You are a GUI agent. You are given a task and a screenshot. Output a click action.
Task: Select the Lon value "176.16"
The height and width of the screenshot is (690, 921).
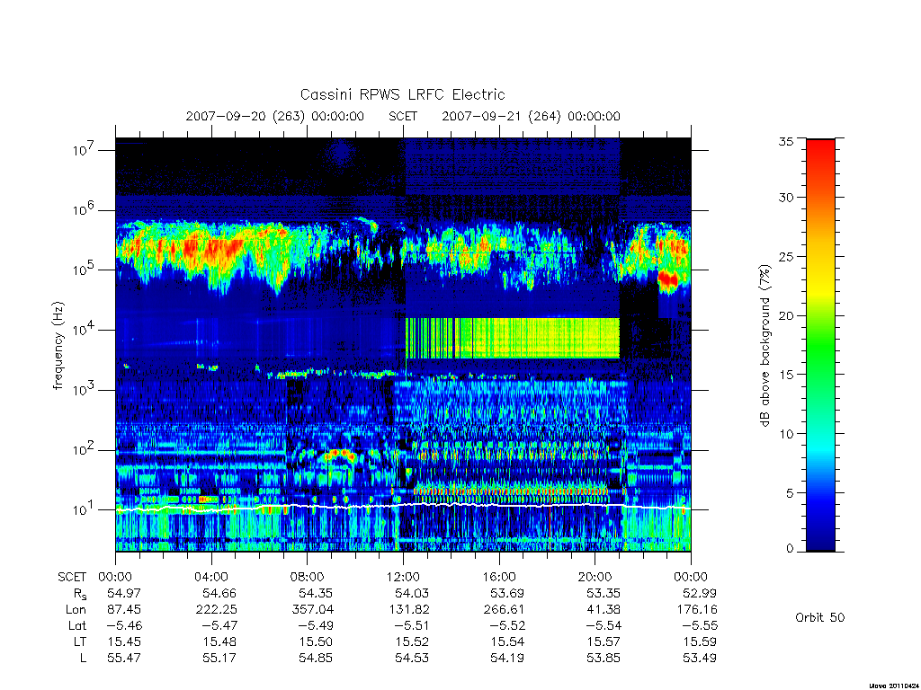point(697,610)
